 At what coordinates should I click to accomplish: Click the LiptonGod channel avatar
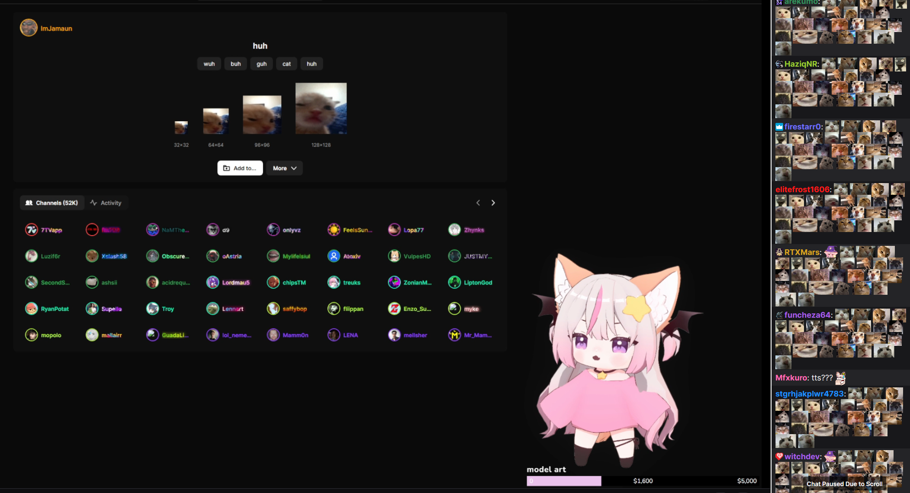tap(454, 283)
